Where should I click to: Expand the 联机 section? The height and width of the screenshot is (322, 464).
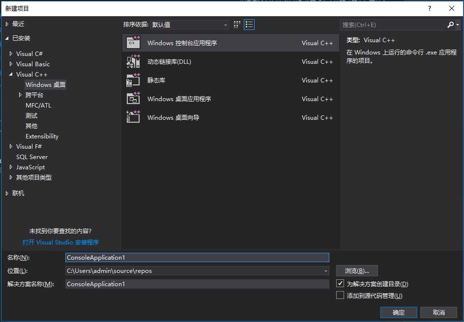click(x=7, y=193)
